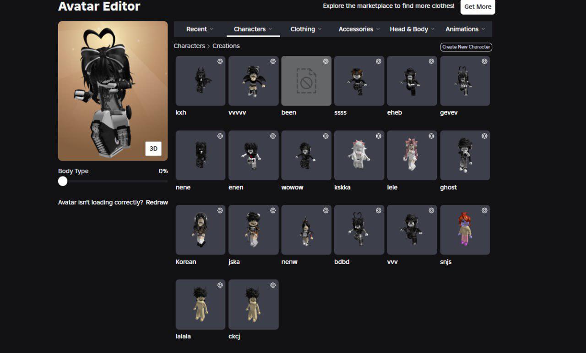Click gear icon on vvvvv character tile
Image resolution: width=586 pixels, height=353 pixels.
coord(273,61)
